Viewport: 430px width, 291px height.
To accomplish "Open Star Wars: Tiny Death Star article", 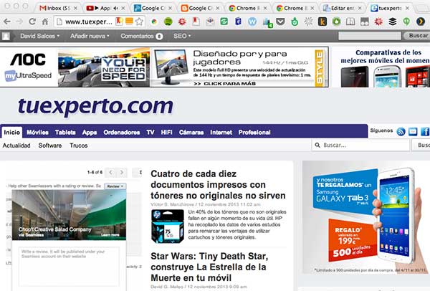I will (x=209, y=267).
